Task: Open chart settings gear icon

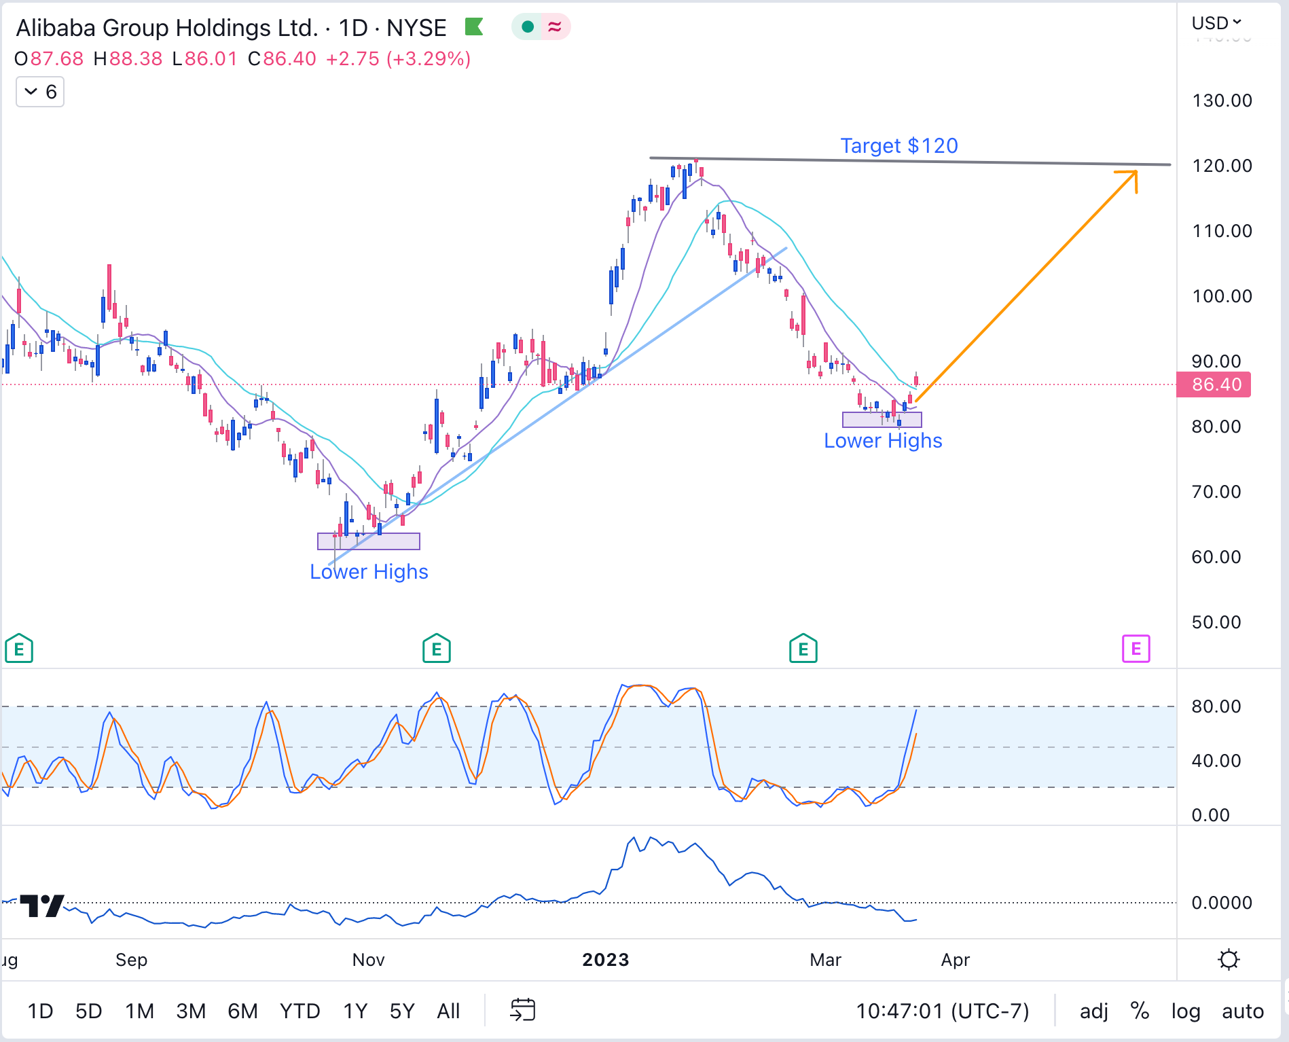Action: [1229, 959]
